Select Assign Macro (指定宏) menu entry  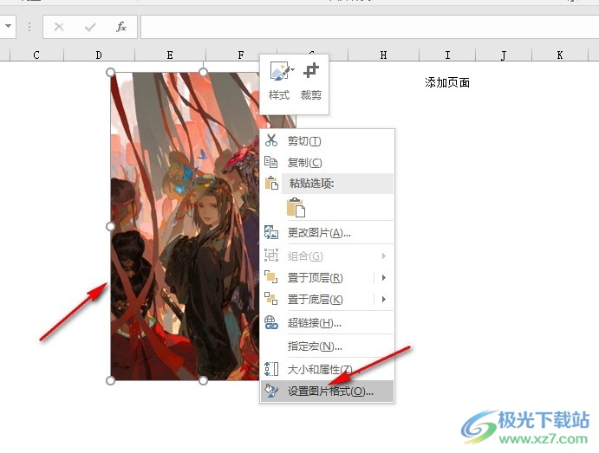coord(328,346)
